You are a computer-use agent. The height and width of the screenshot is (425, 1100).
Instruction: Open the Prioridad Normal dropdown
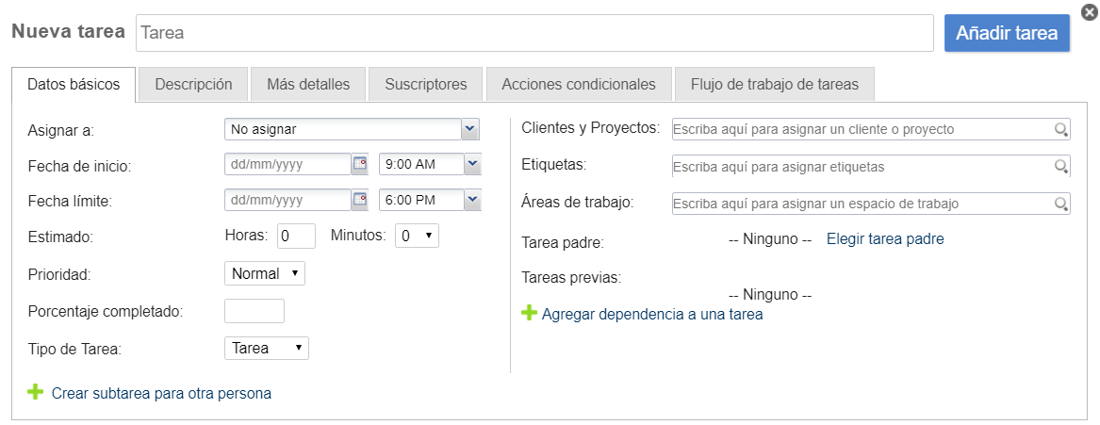tap(265, 273)
